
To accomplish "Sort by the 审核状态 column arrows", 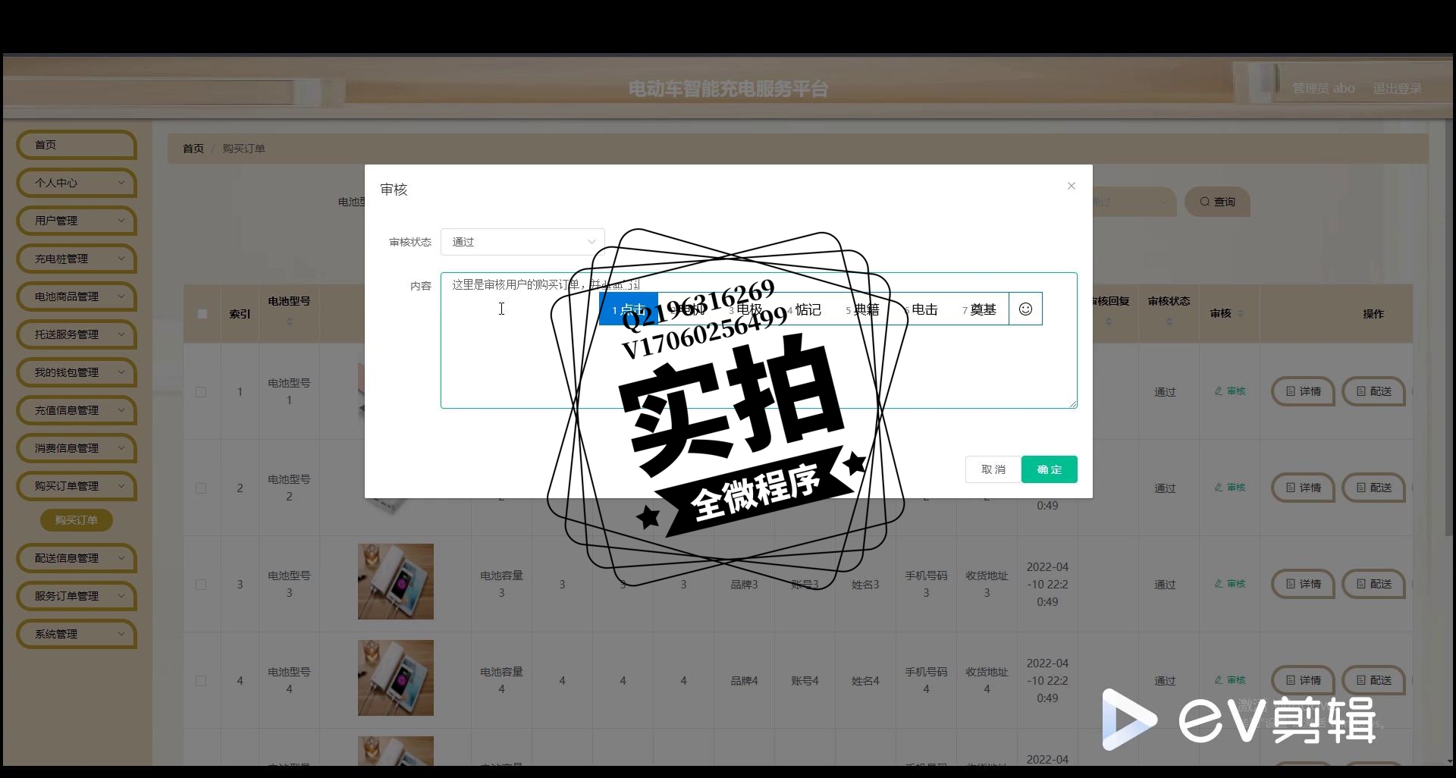I will 1169,322.
